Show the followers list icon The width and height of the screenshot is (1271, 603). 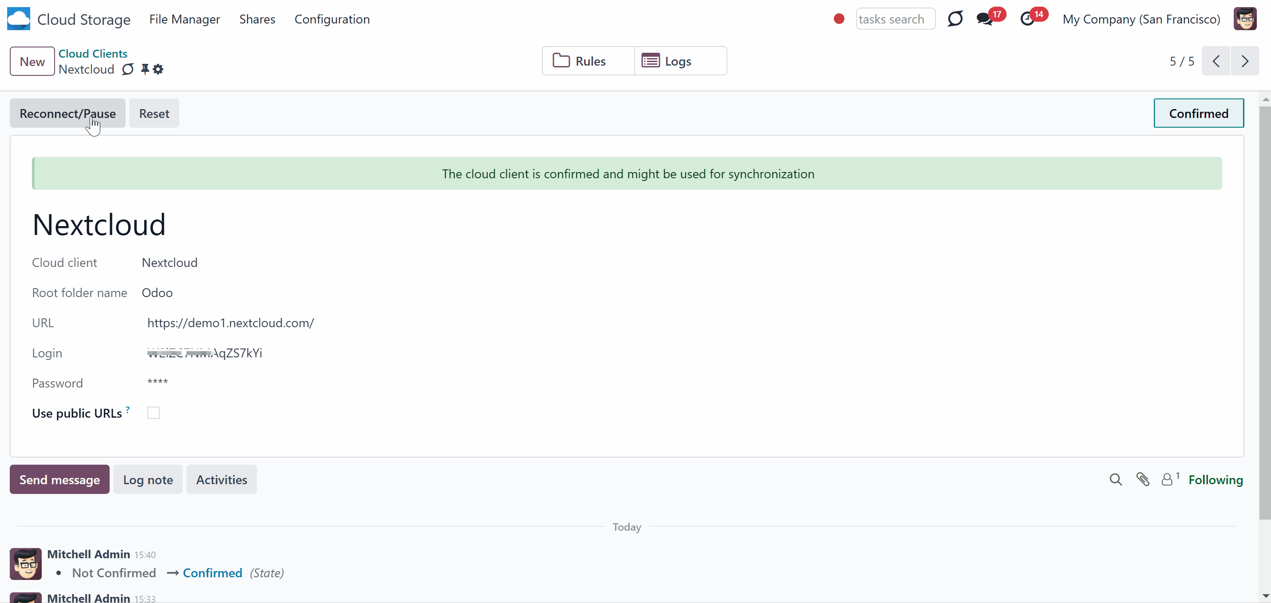[x=1170, y=479]
